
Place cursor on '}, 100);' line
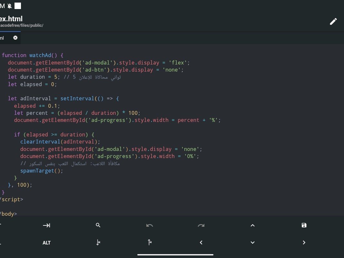click(20, 185)
